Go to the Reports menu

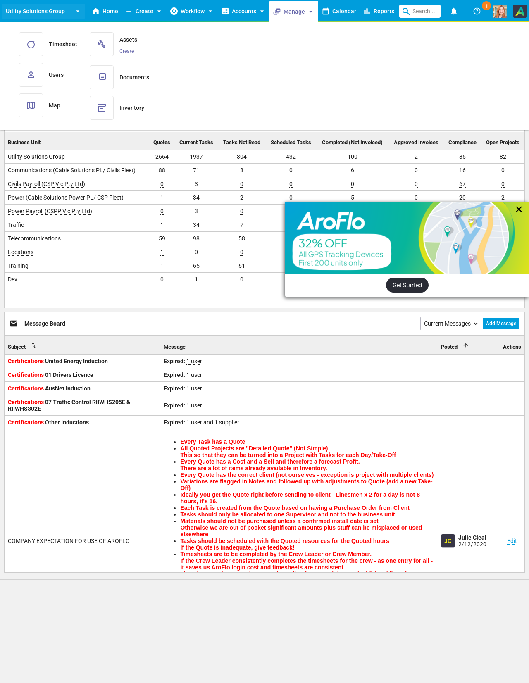coord(379,11)
